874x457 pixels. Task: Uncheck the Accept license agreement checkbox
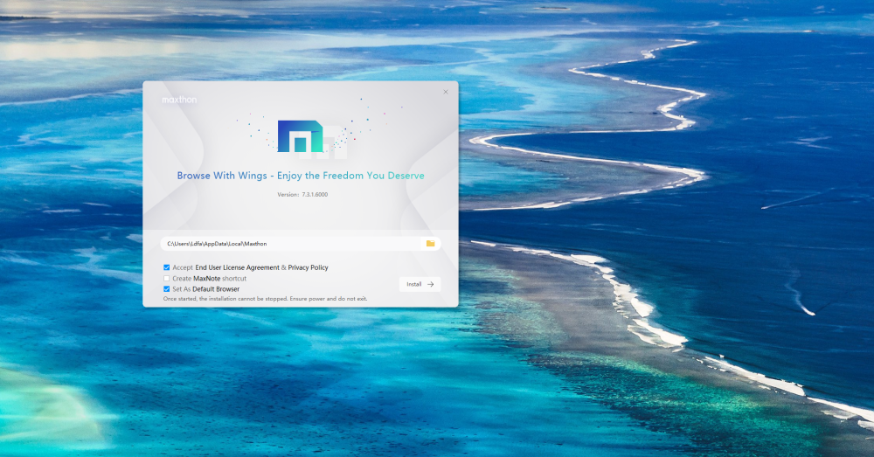(x=166, y=267)
